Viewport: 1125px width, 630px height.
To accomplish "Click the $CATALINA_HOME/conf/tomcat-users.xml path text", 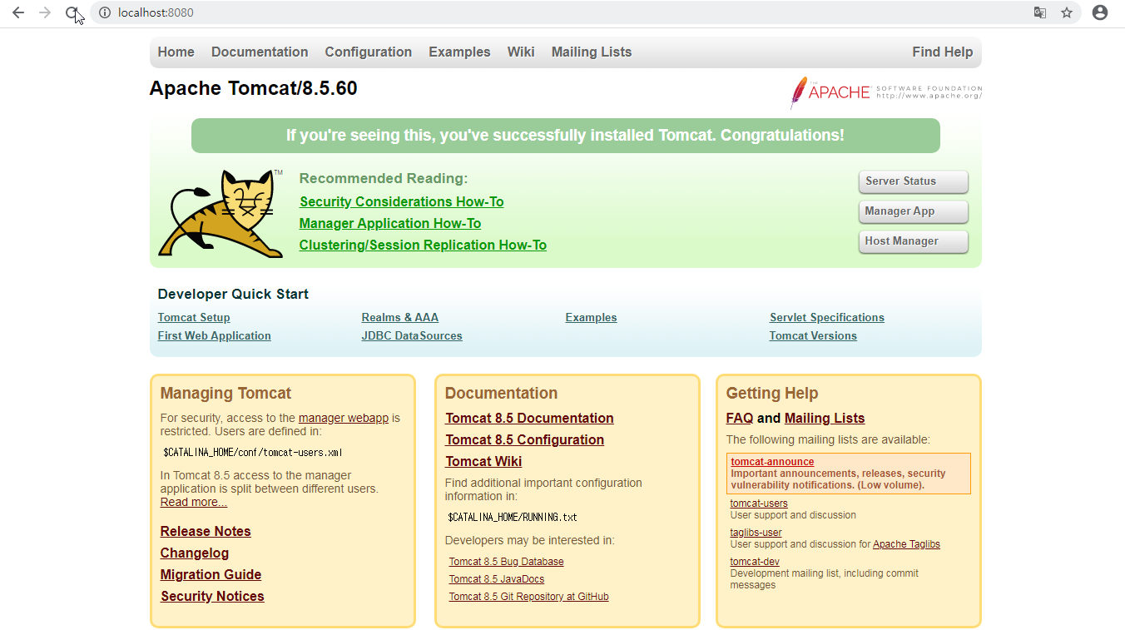I will 253,453.
